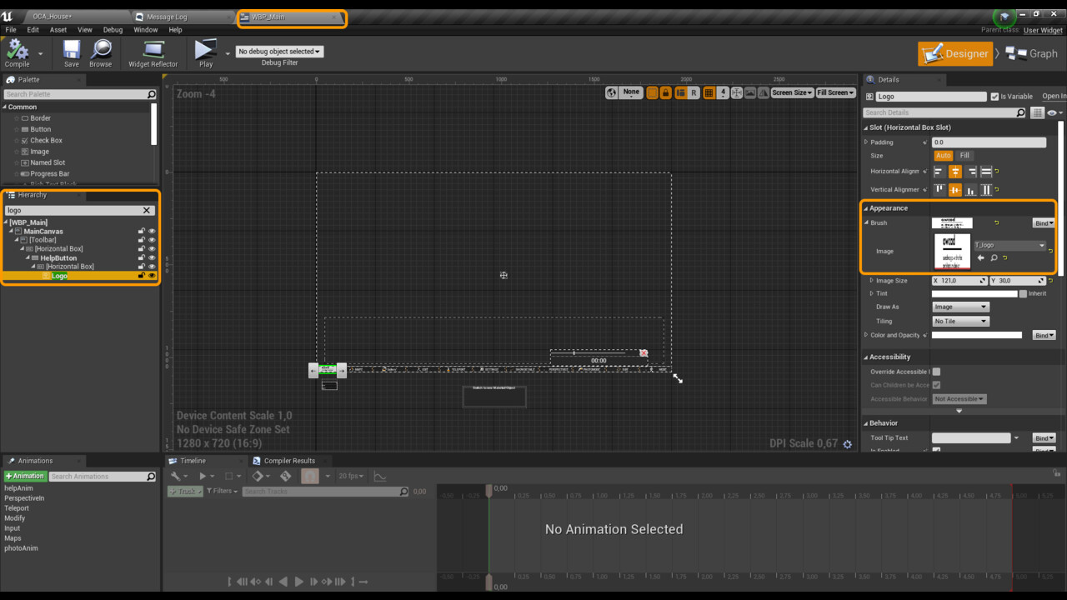This screenshot has width=1067, height=600.
Task: Save the WBP_Main asset
Action: coord(72,53)
